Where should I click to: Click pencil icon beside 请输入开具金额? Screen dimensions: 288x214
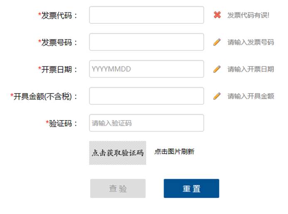click(217, 96)
